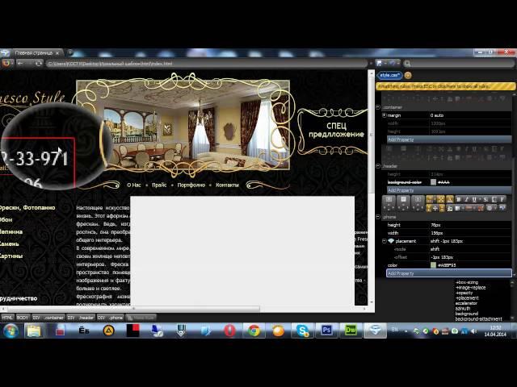Collapse the placement property

tap(385, 241)
